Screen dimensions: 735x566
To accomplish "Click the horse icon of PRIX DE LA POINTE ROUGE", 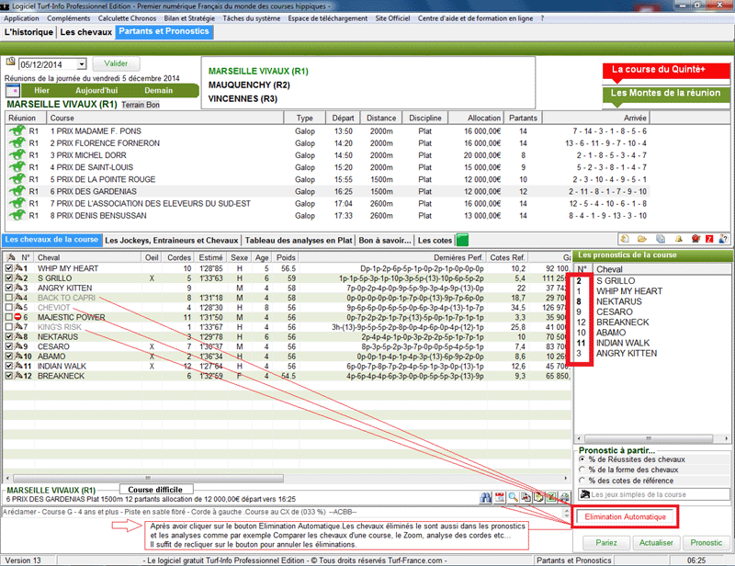I will click(17, 179).
